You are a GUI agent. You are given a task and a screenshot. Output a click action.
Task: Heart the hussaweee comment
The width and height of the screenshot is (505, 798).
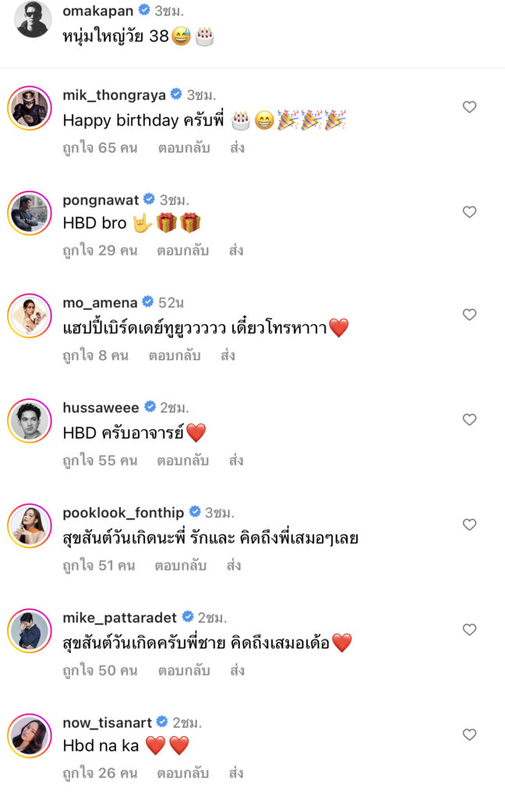469,419
